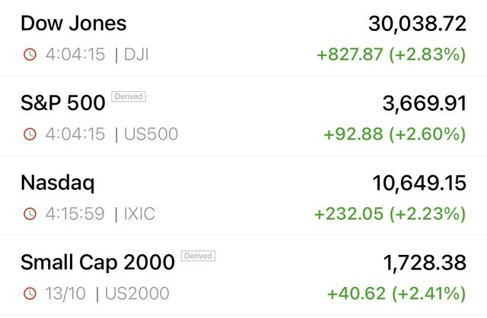Select the Derived badge next to S&P 500
The height and width of the screenshot is (318, 487).
129,96
